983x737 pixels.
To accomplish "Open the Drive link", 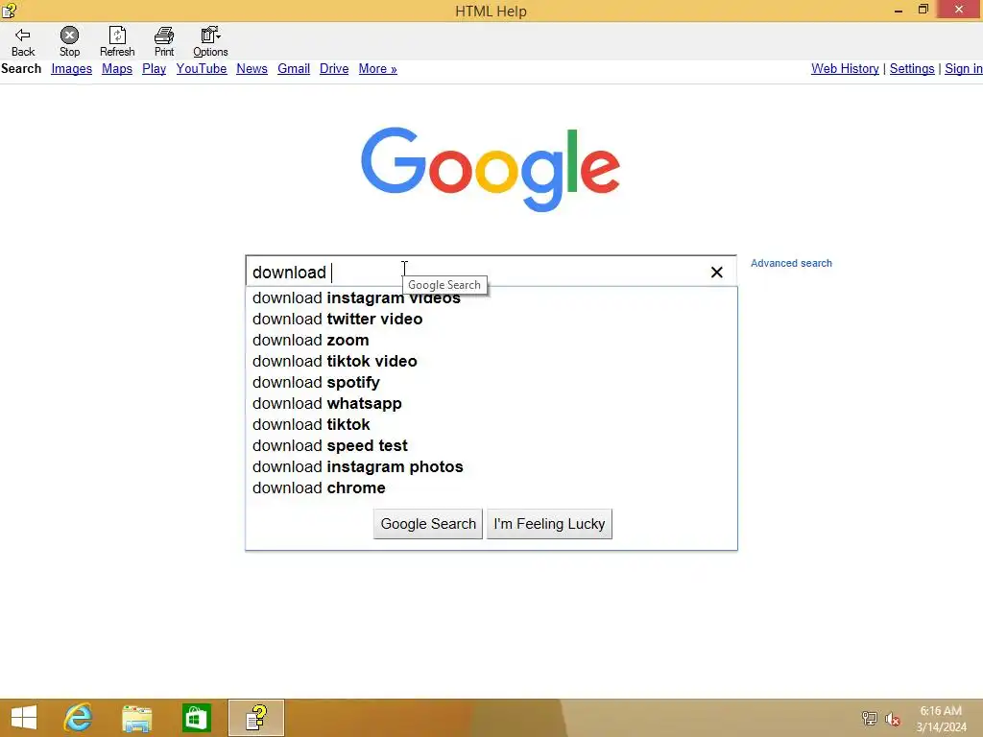I will point(334,69).
